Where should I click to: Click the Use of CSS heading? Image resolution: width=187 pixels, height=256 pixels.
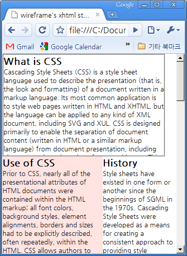(x=29, y=163)
